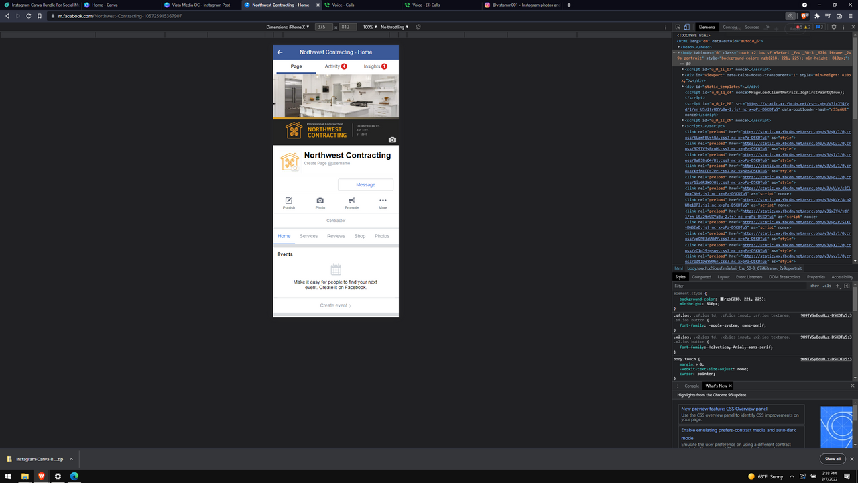Open the weather widget showing 63°F Sunny
Screen dimensions: 858x483
pyautogui.click(x=765, y=476)
